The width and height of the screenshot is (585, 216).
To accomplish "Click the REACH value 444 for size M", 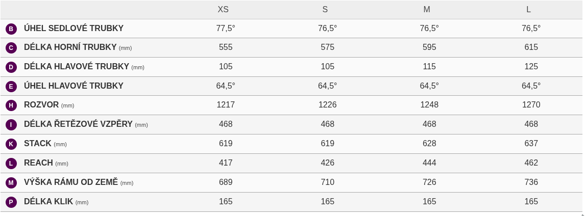I will (x=429, y=163).
